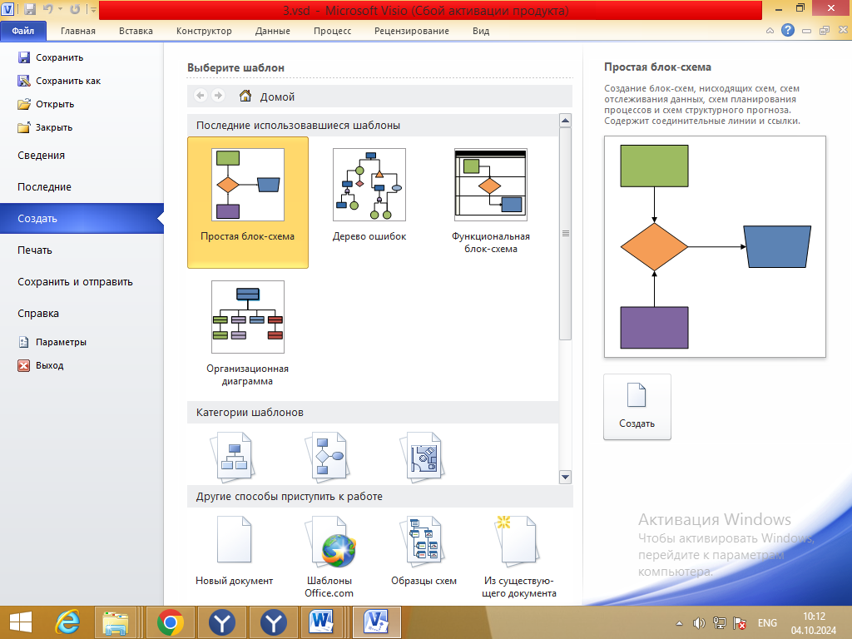Open the Windows Start menu
The width and height of the screenshot is (852, 639).
[x=21, y=622]
